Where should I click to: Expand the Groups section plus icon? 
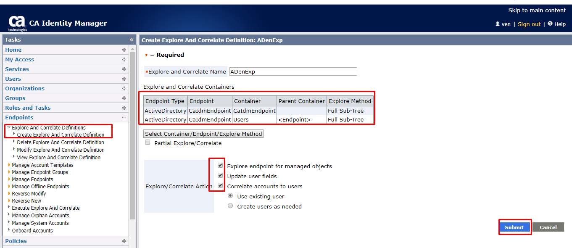point(124,98)
